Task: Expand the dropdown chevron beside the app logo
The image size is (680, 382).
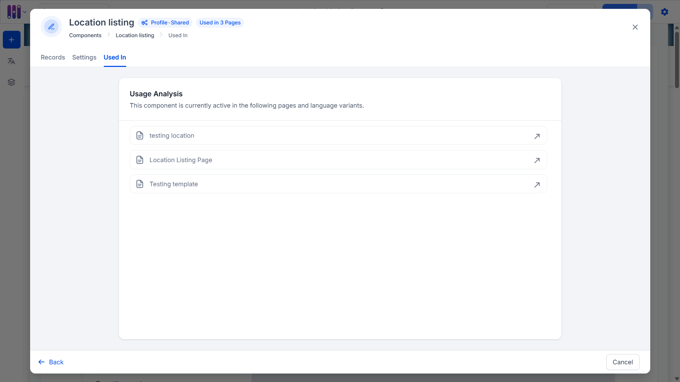Action: coord(25,12)
